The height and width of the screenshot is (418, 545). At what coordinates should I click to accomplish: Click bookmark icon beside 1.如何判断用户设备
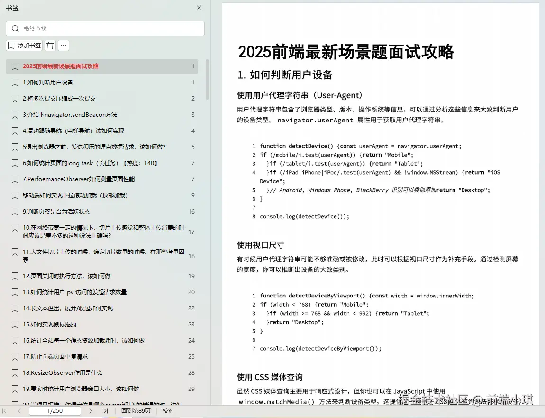point(15,83)
